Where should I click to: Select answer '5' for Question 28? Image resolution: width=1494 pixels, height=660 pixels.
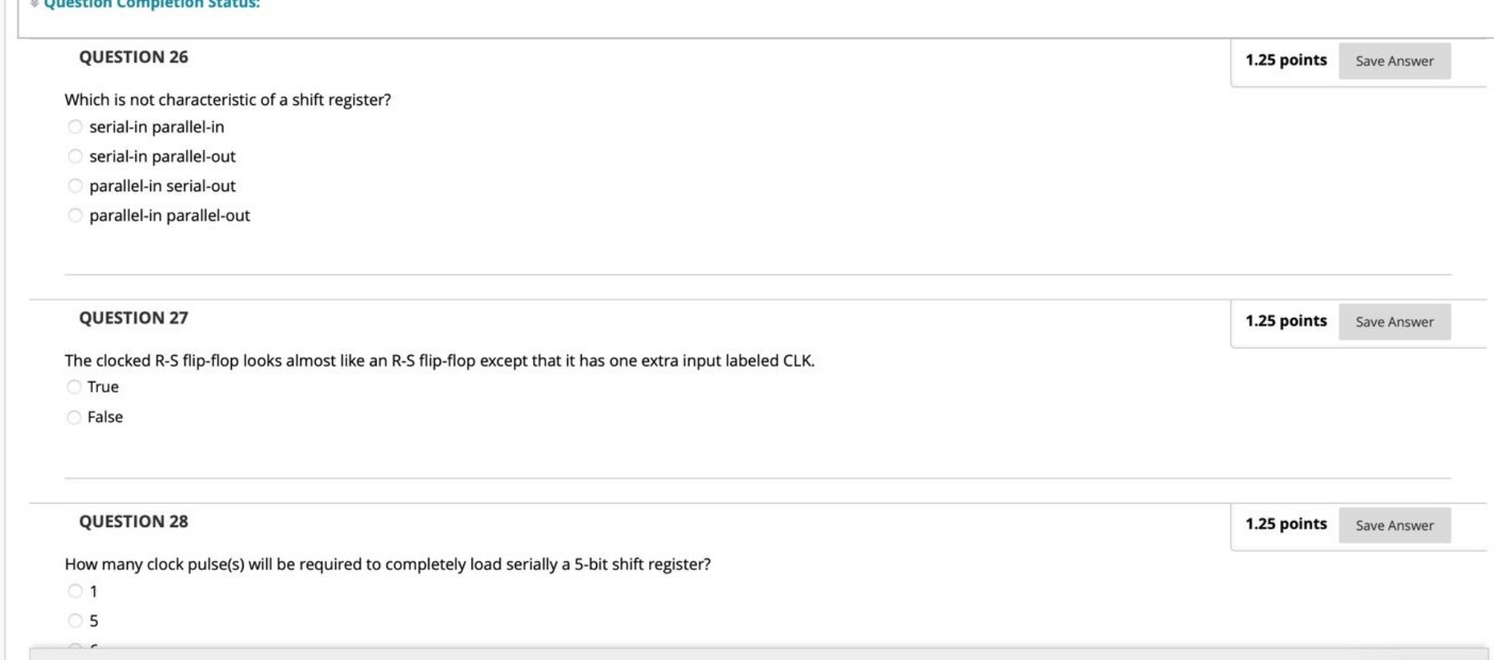[75, 620]
